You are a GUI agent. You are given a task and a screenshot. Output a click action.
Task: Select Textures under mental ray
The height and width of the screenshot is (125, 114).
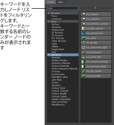(56, 71)
